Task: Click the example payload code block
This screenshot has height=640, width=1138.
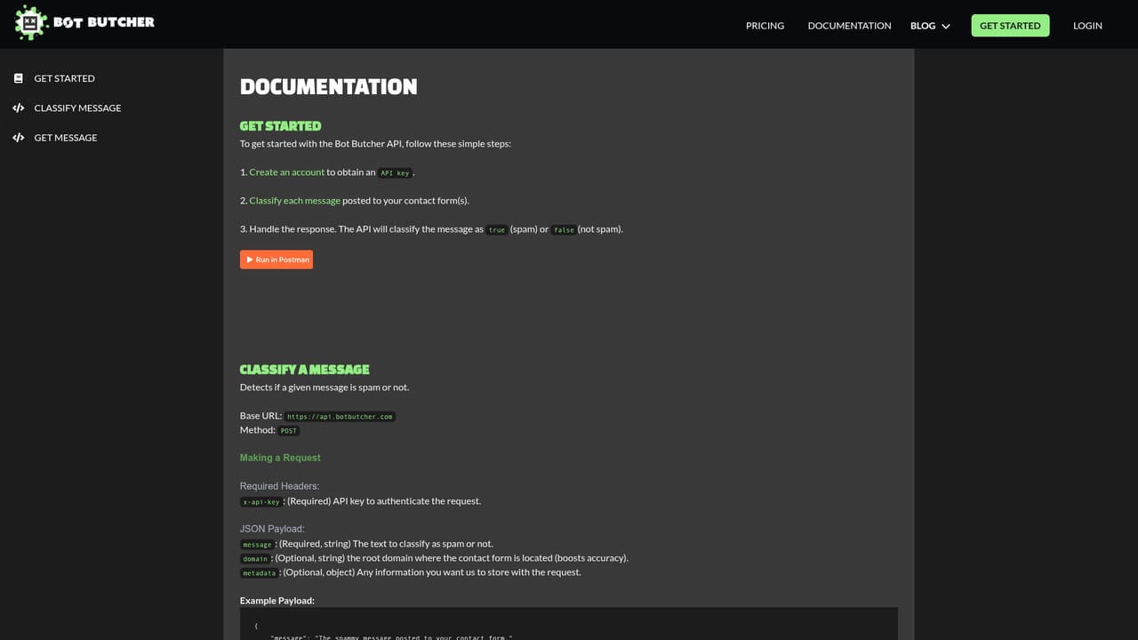Action: tap(568, 624)
